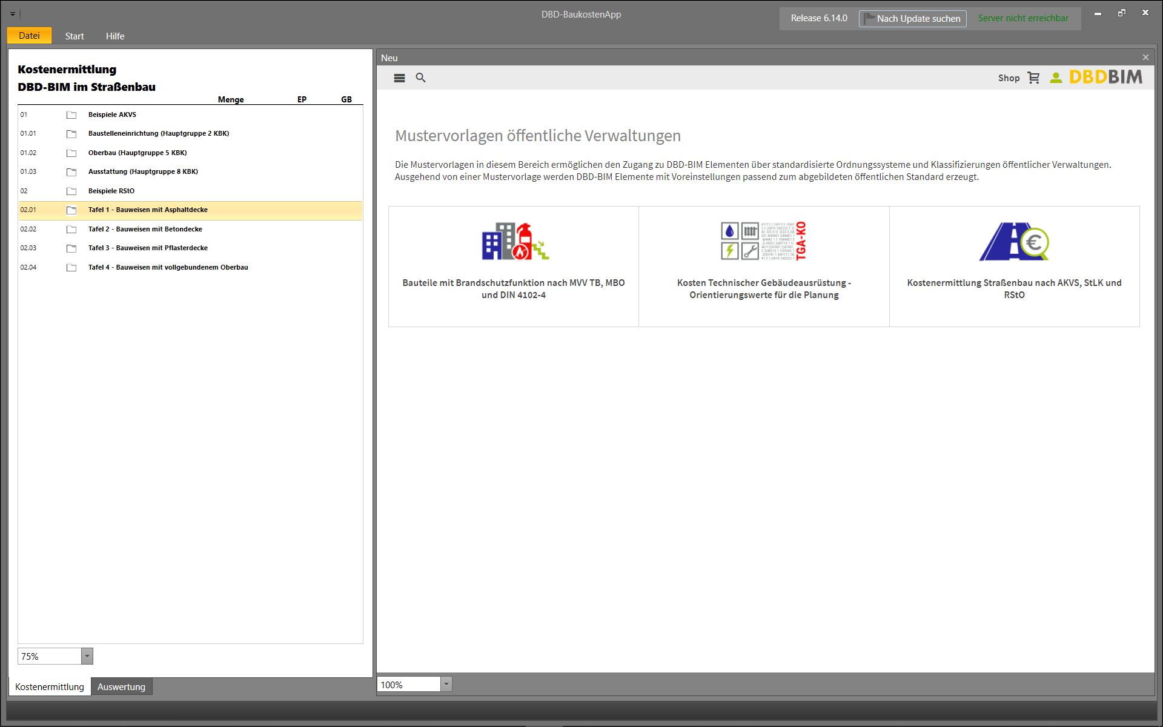Screen dimensions: 1163x727
Task: Click folder icon of Oberbau row
Action: [x=71, y=153]
